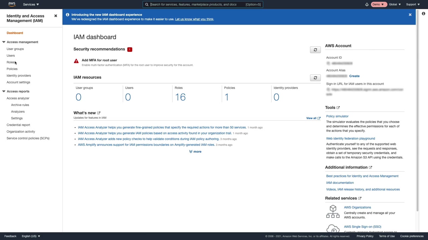This screenshot has width=428, height=240.
Task: Open external link icon beside Additional information
Action: 370,167
